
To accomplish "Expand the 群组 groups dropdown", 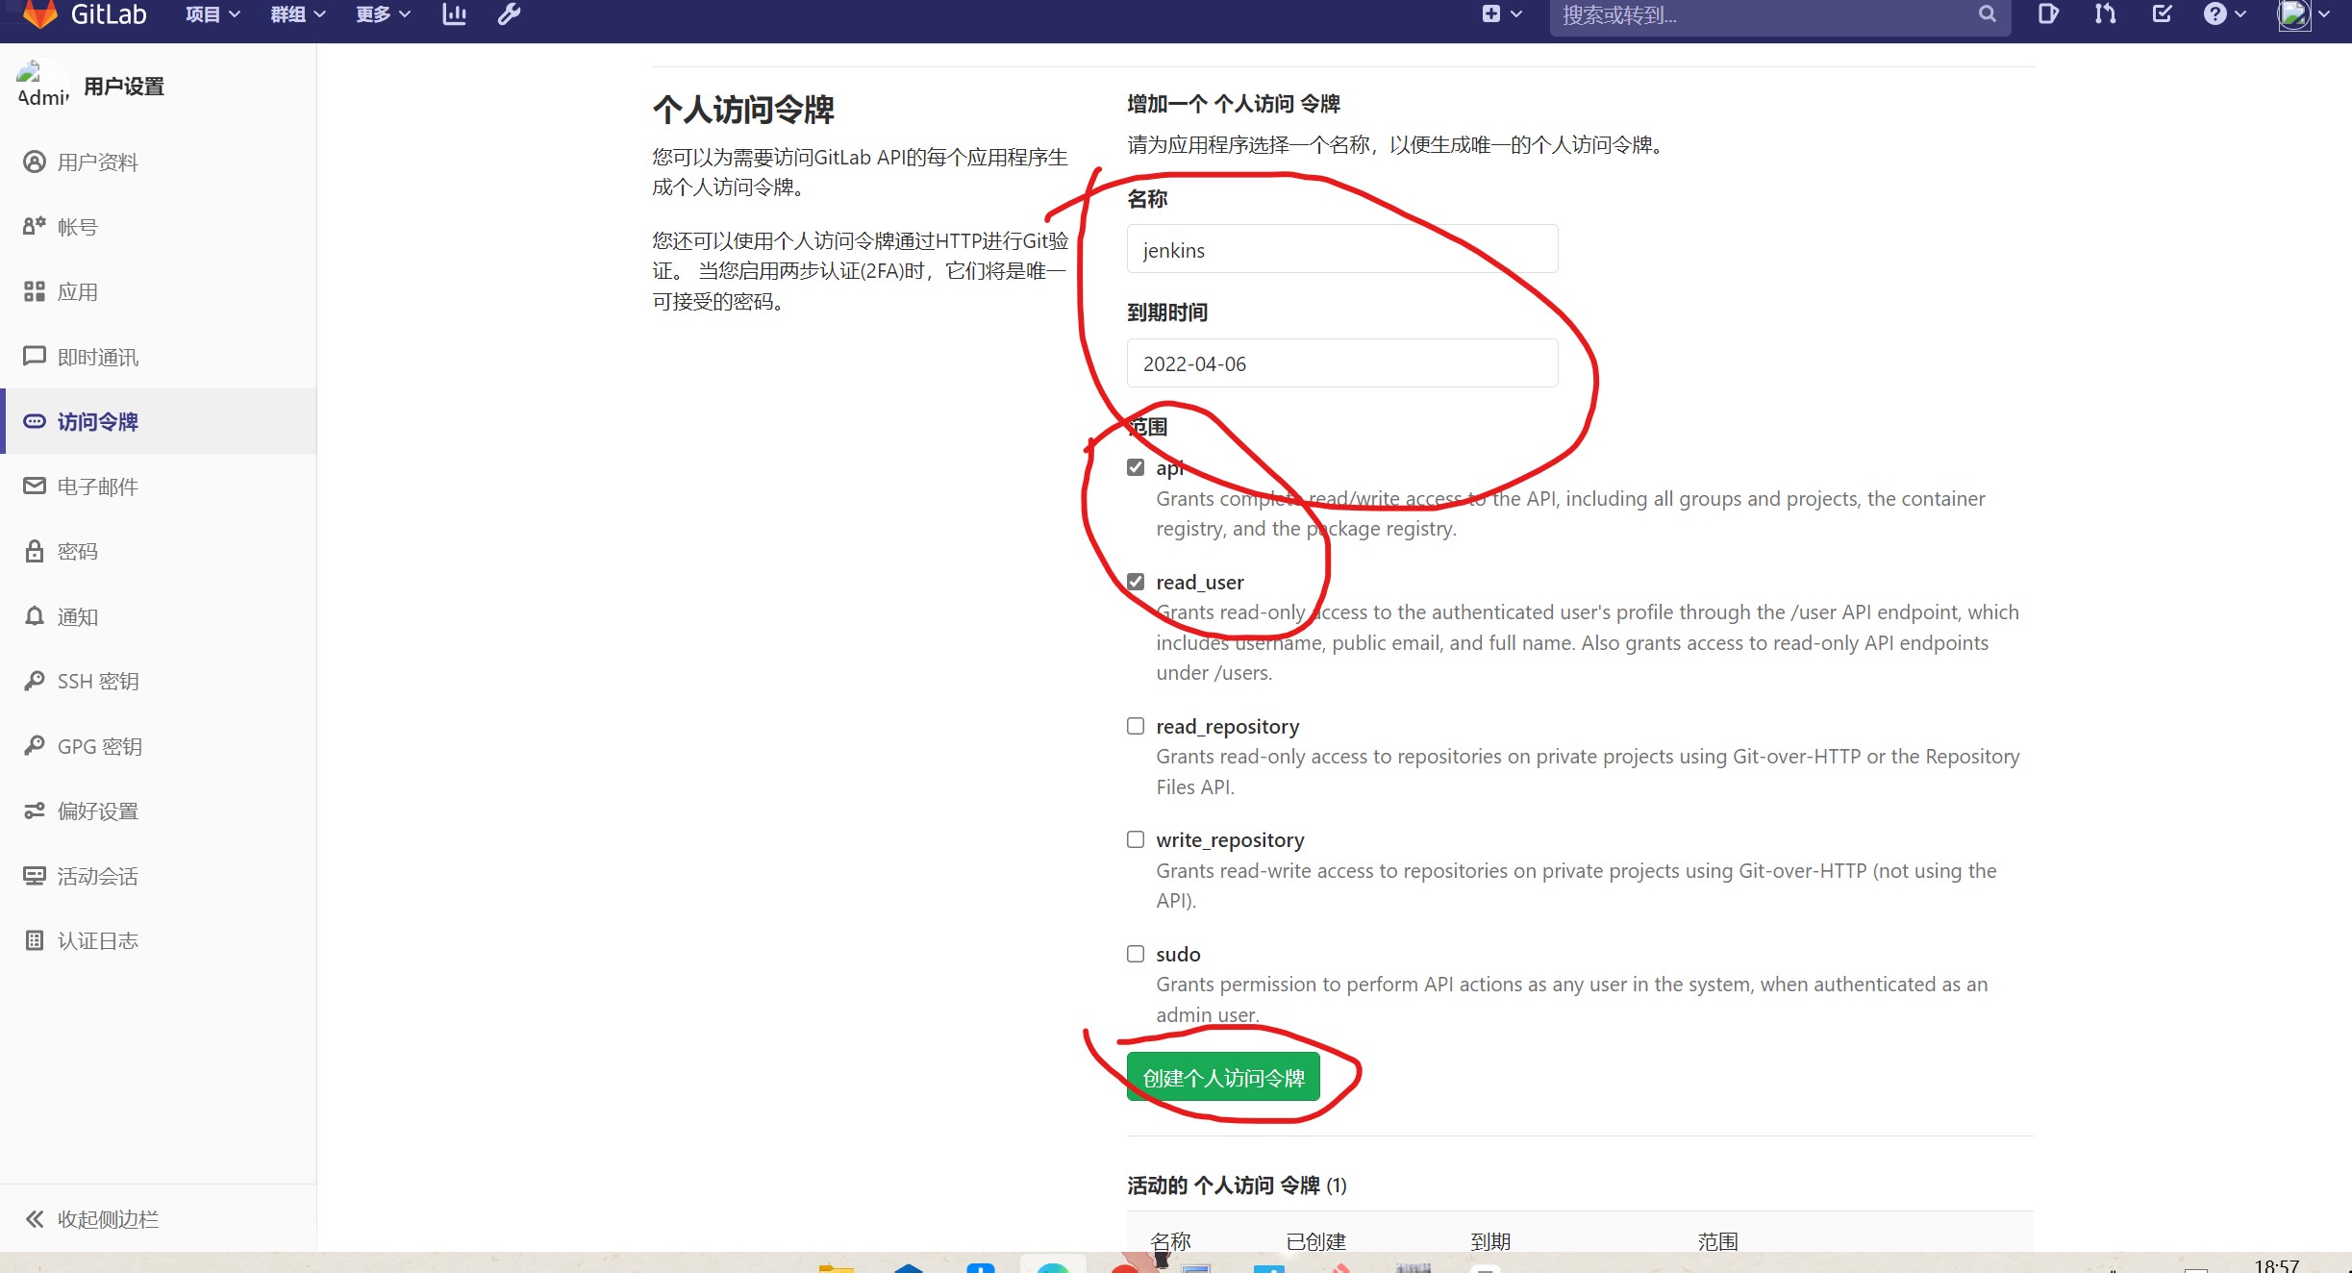I will (297, 14).
